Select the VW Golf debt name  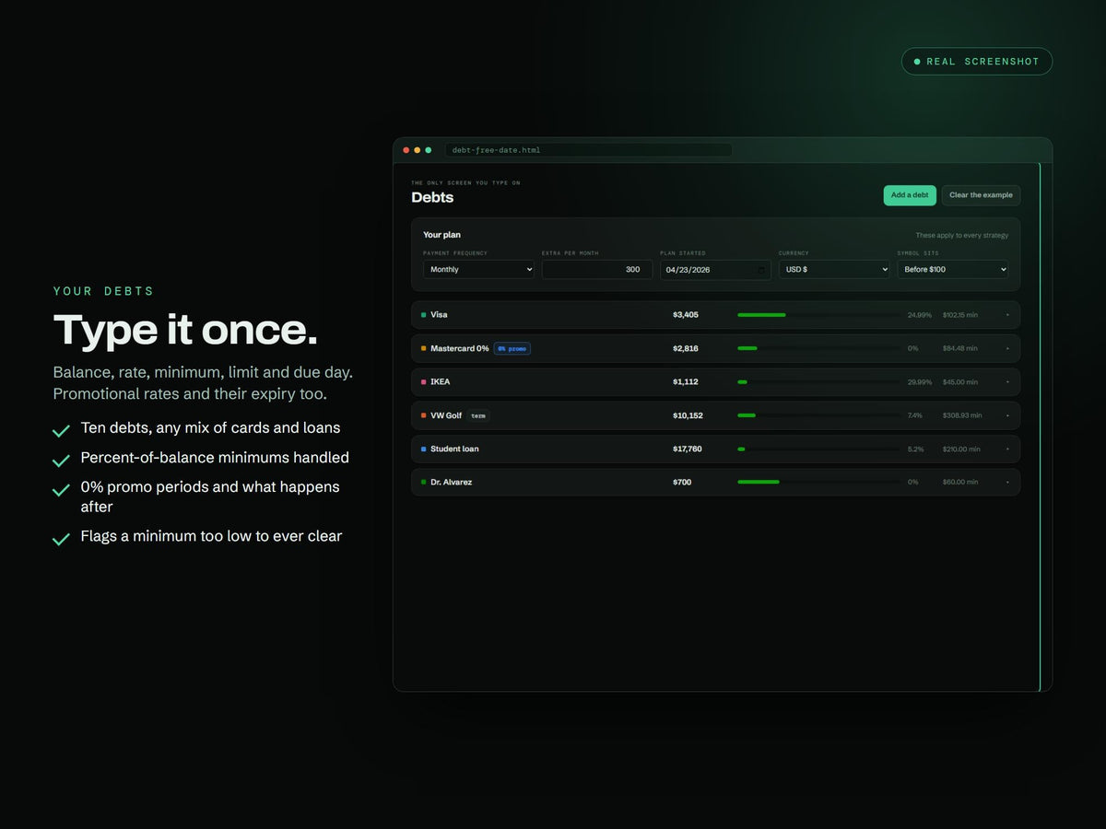click(446, 415)
